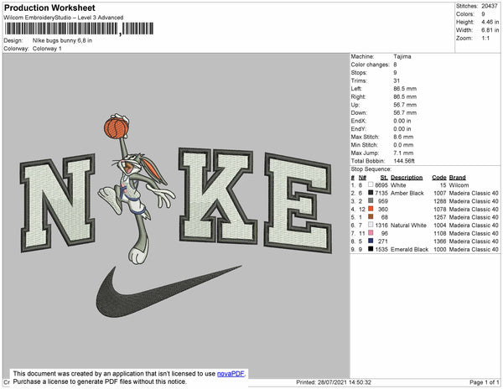Click the Stop Sequence heading
The height and width of the screenshot is (389, 503).
point(371,169)
